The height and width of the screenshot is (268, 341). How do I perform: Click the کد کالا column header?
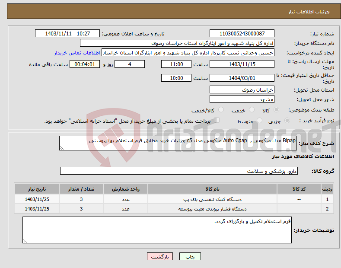tap(299, 189)
